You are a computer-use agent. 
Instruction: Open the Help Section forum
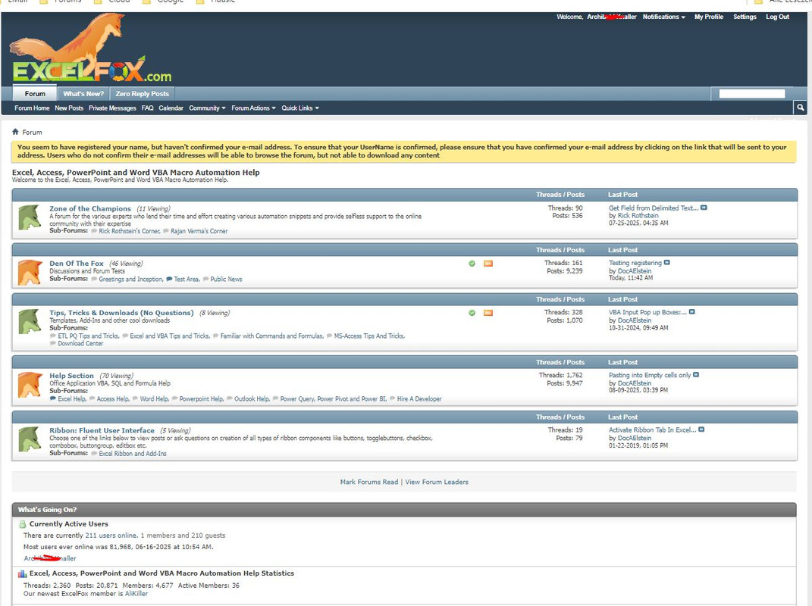tap(71, 376)
